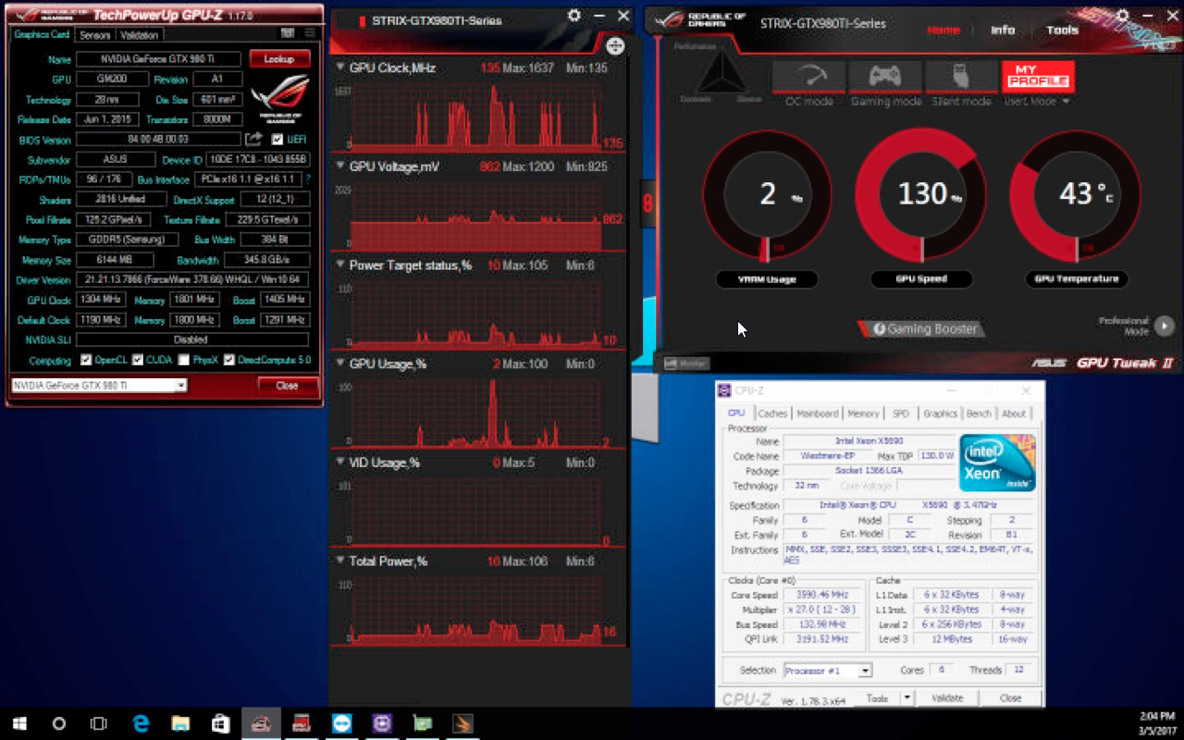Switch to the Mainboard tab in CPU-Z
This screenshot has height=740, width=1184.
pyautogui.click(x=817, y=413)
